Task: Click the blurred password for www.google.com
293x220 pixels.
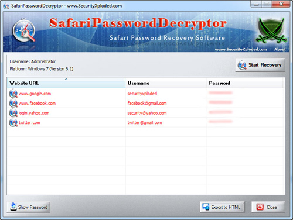Action: (x=220, y=93)
